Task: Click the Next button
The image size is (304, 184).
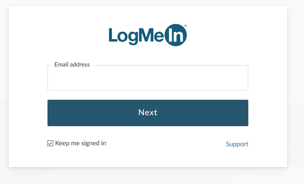Action: point(148,113)
